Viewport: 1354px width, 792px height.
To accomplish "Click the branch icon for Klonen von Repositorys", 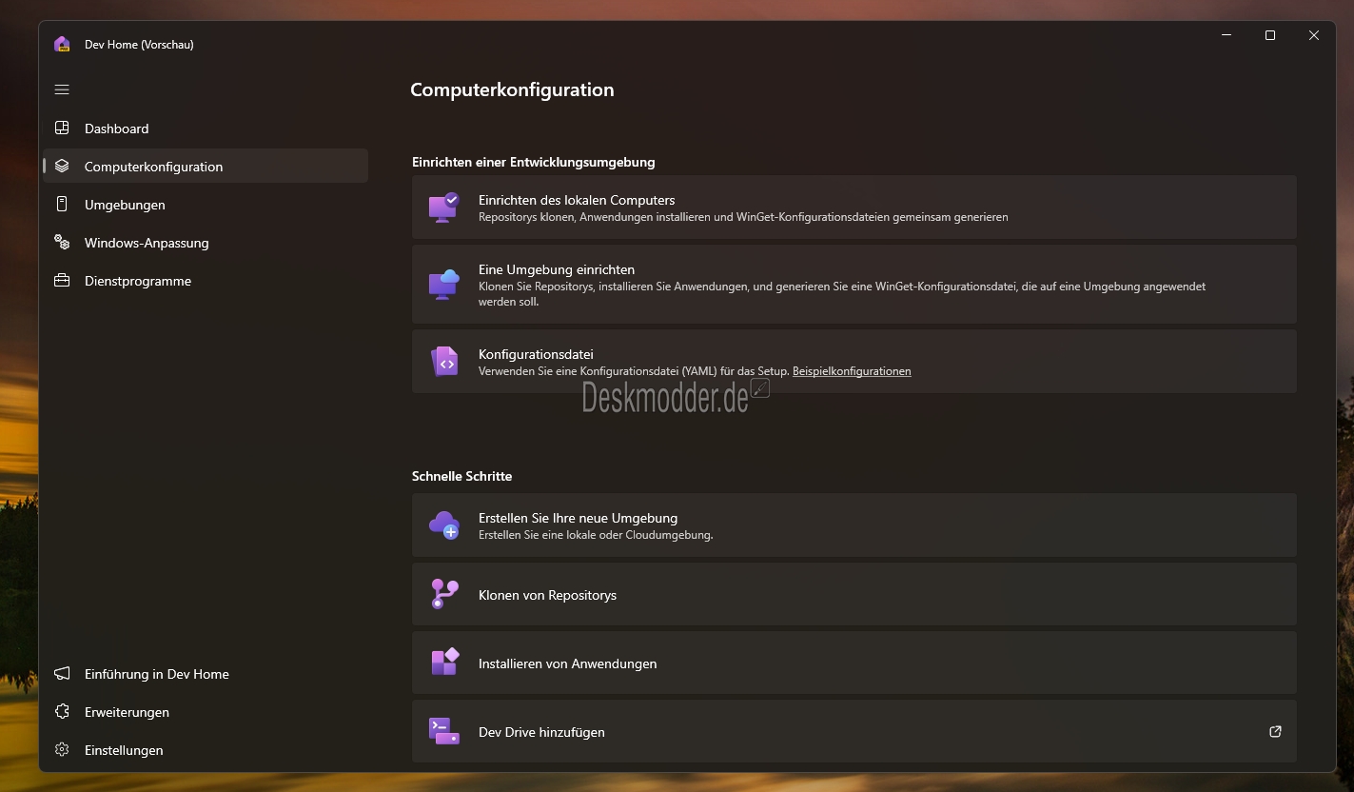I will (443, 594).
